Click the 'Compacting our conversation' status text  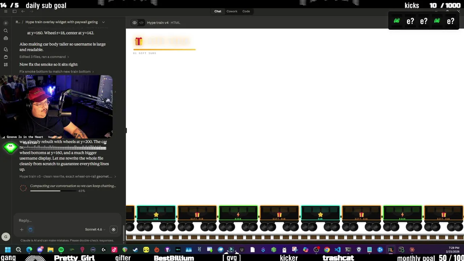(73, 186)
